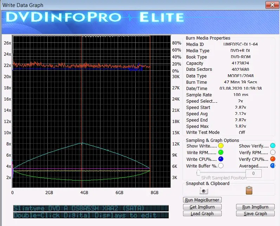Toggle the Averaged blue indicator
This screenshot has height=226, width=280.
tap(273, 166)
